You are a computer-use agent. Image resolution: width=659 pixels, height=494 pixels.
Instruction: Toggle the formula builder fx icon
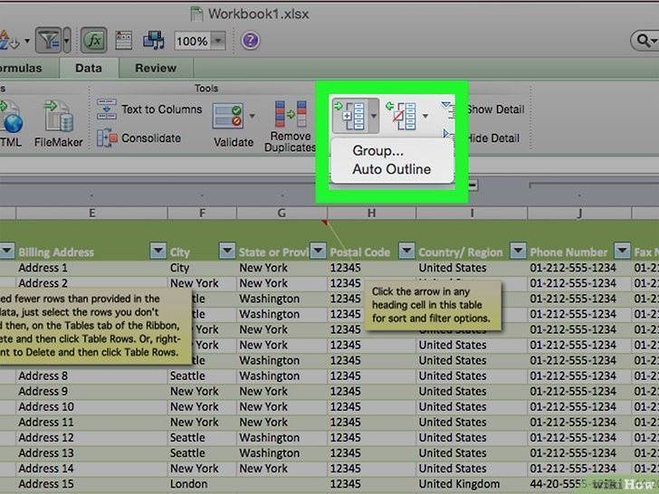(x=92, y=40)
